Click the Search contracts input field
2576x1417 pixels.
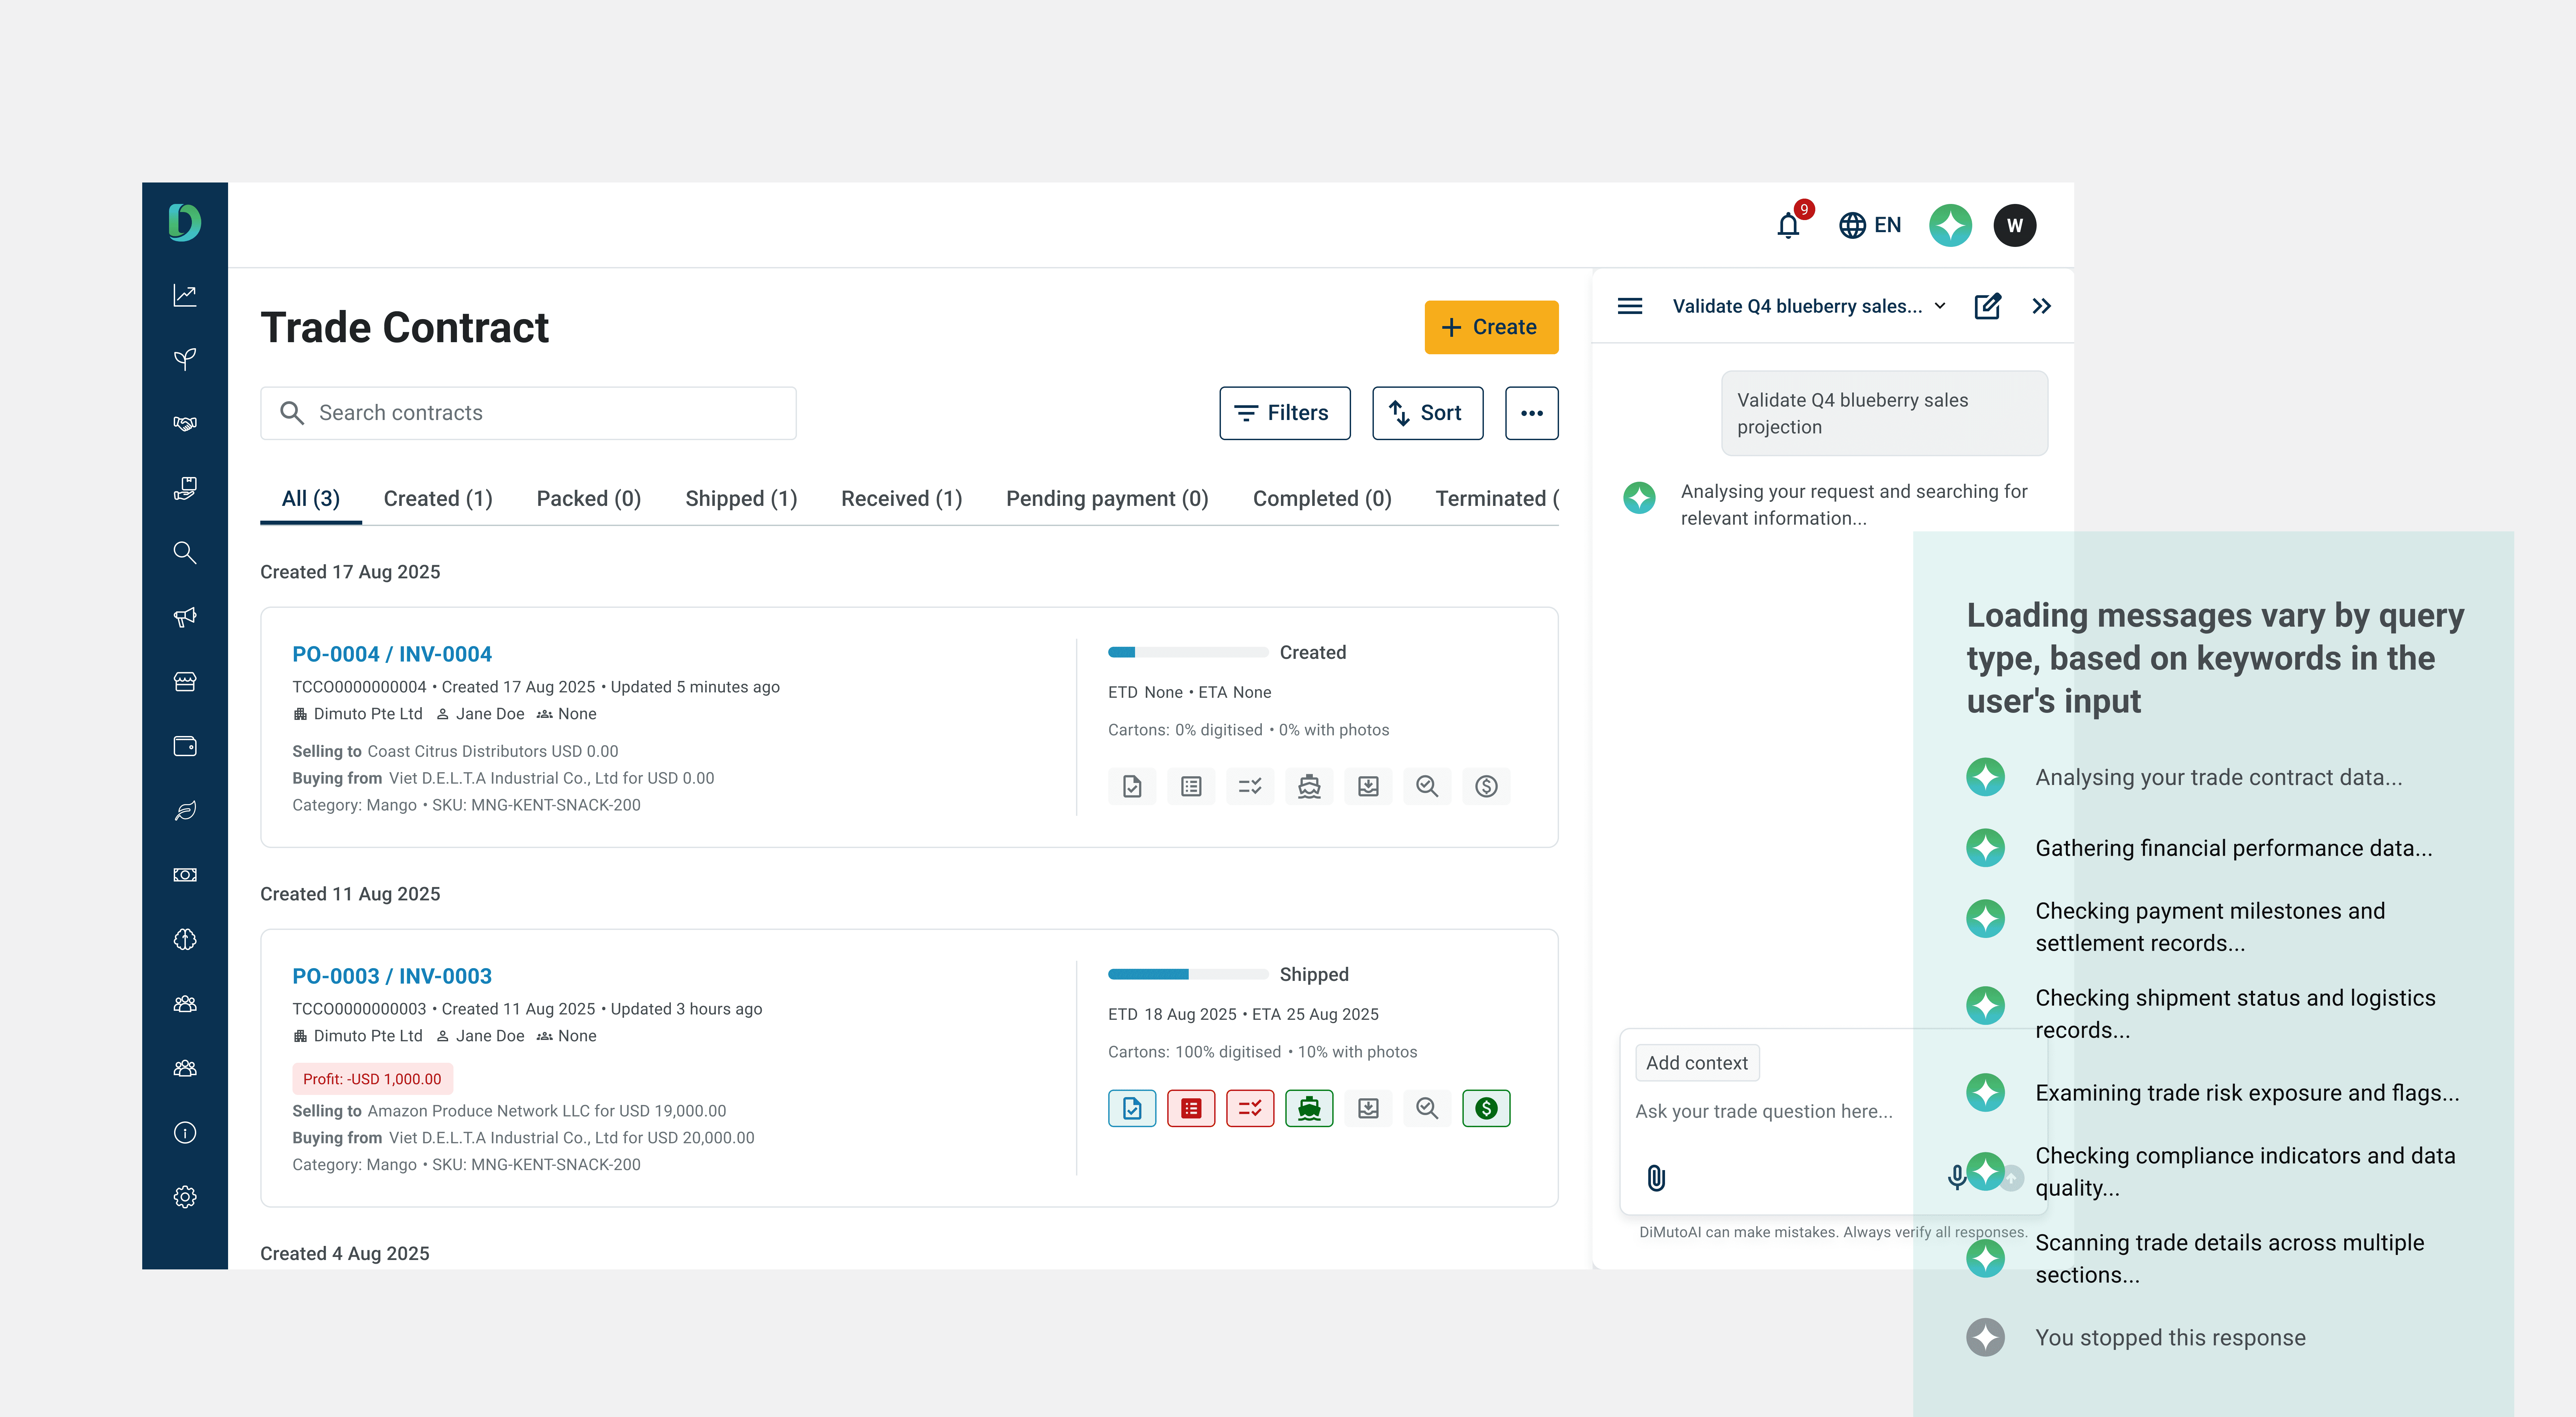[x=528, y=413]
